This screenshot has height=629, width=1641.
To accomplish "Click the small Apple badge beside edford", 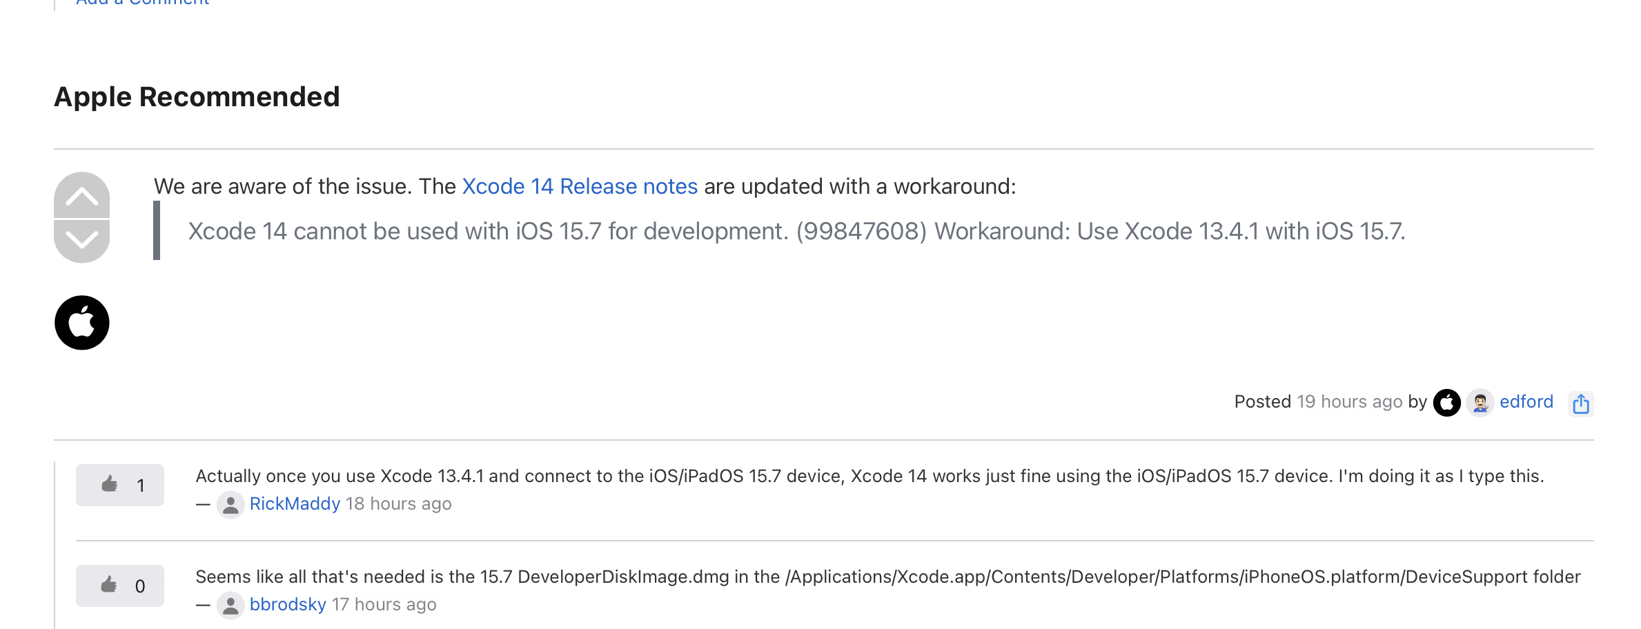I will pyautogui.click(x=1446, y=403).
